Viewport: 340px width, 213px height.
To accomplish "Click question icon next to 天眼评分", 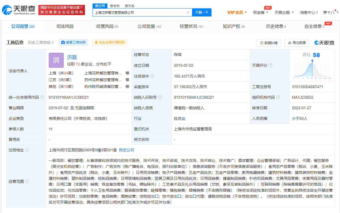I will (x=270, y=65).
